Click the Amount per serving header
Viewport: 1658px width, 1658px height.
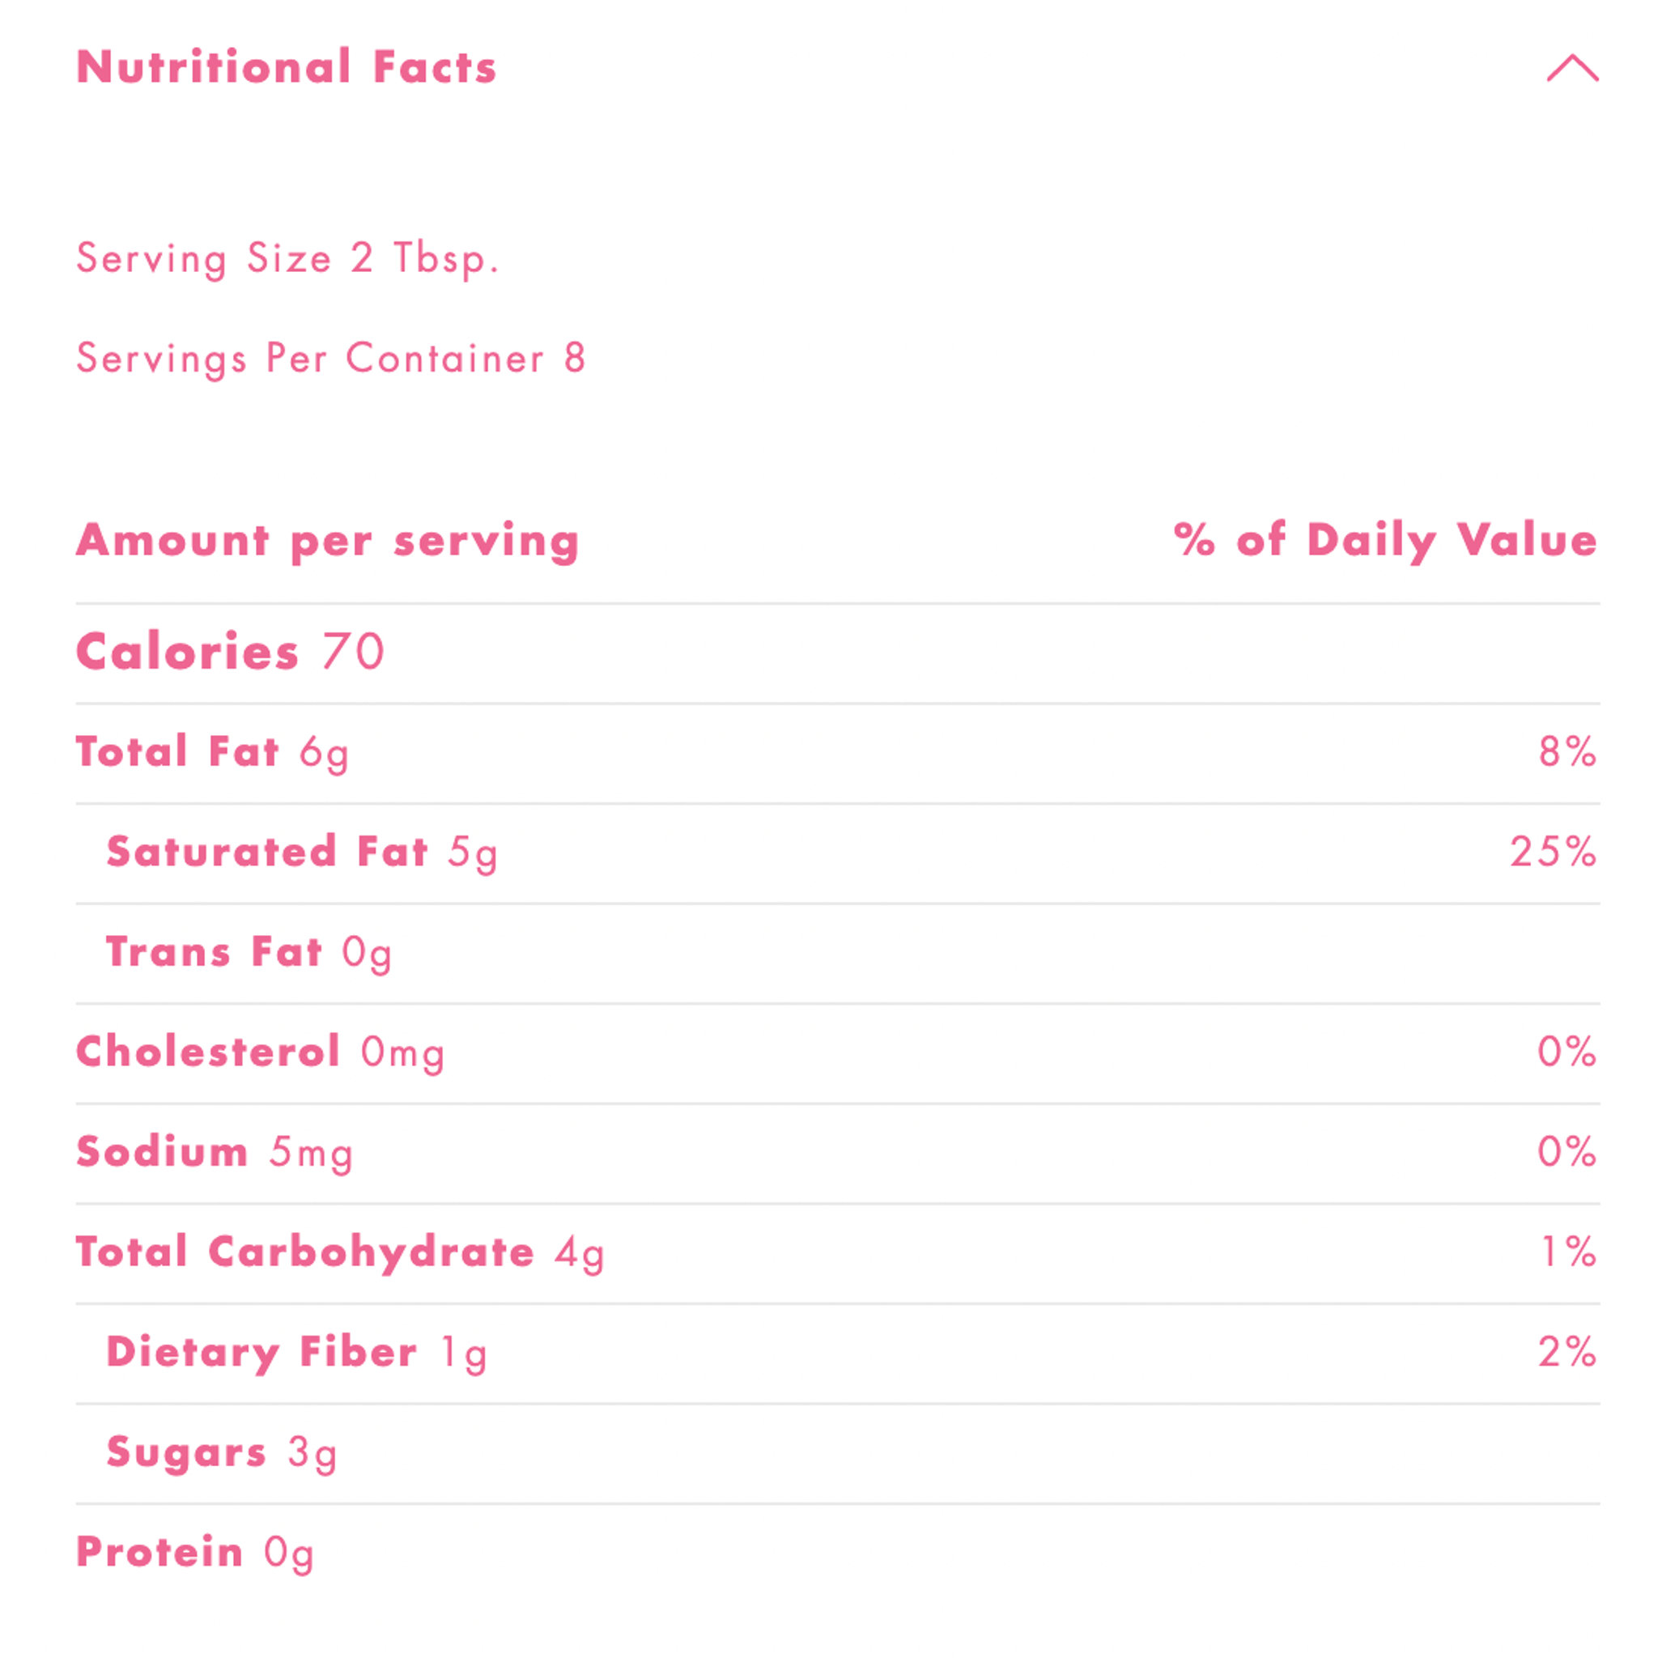pyautogui.click(x=328, y=541)
